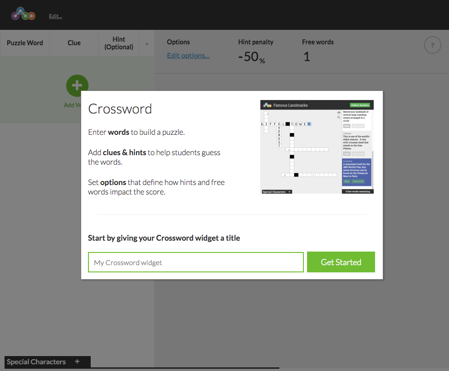The height and width of the screenshot is (371, 449).
Task: Select the Puzzle Word column header
Action: (x=25, y=43)
